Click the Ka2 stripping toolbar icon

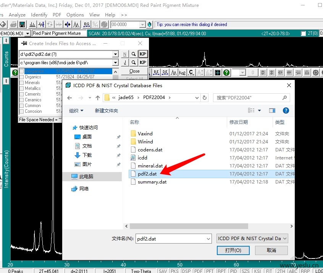(x=182, y=73)
